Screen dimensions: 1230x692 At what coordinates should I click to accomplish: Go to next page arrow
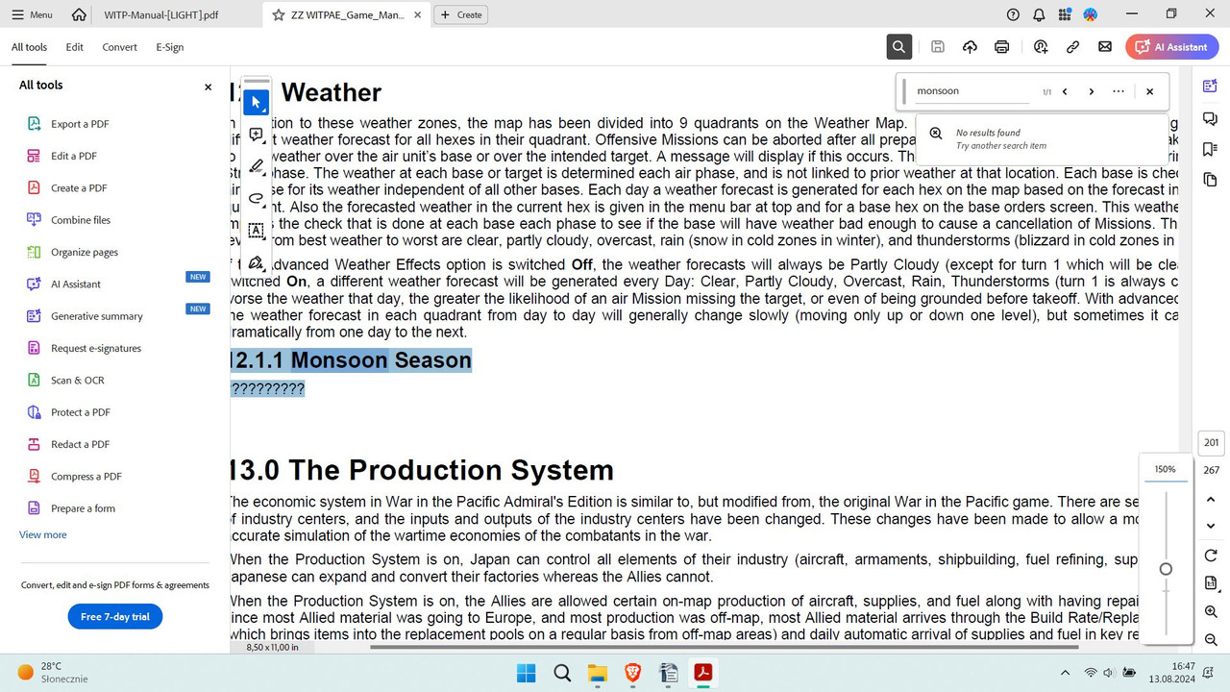coord(1211,526)
